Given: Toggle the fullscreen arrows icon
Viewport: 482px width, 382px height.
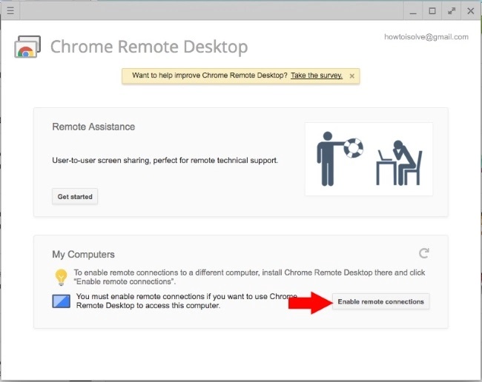Looking at the screenshot, I should click(452, 11).
